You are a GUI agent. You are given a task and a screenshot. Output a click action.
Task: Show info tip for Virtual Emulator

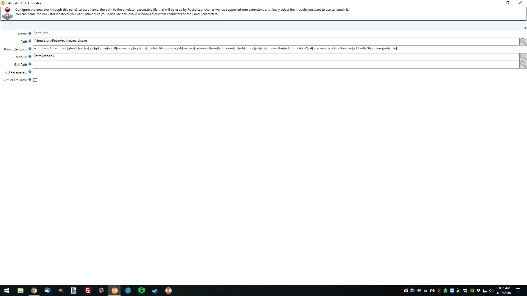pyautogui.click(x=30, y=79)
